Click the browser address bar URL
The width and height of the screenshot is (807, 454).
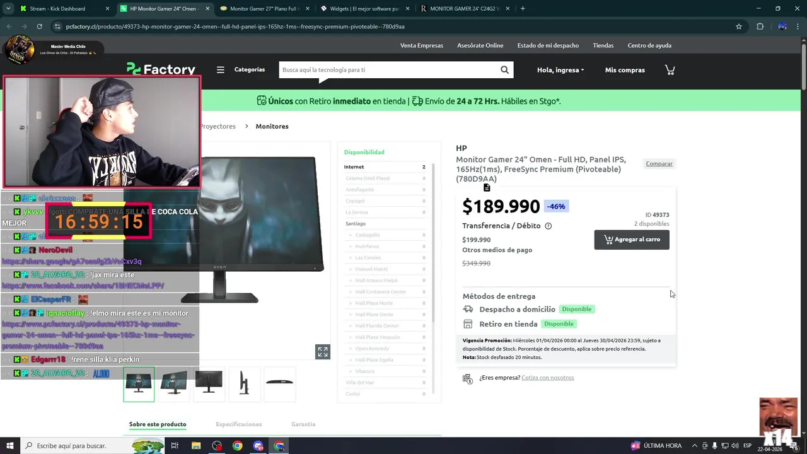(x=235, y=26)
